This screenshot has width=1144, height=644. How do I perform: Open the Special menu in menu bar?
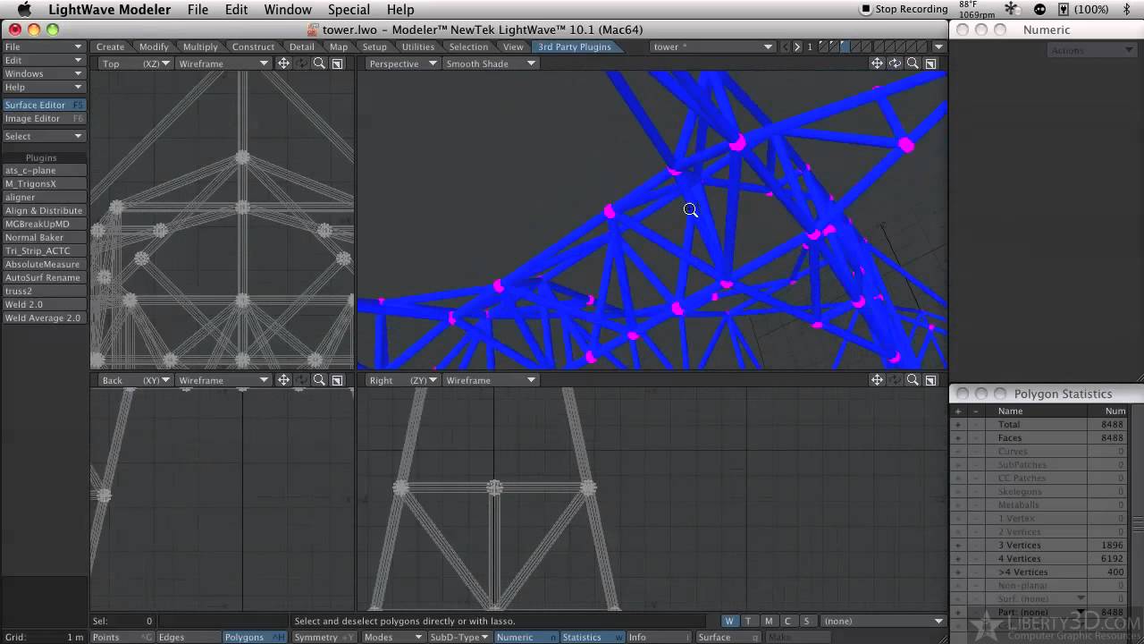click(349, 9)
